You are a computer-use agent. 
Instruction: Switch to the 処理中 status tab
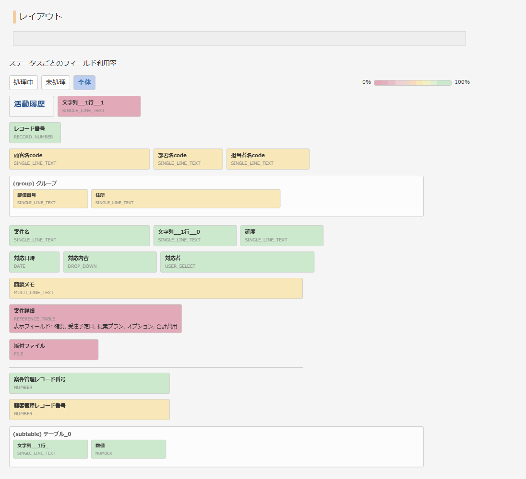[x=23, y=82]
